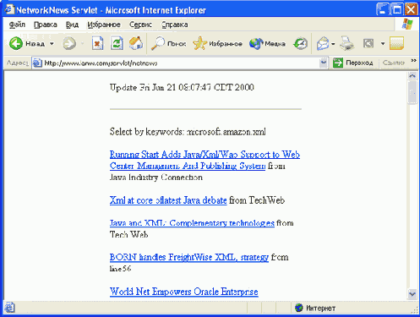Stop page loading with the Stop icon
Image resolution: width=420 pixels, height=317 pixels.
point(97,44)
